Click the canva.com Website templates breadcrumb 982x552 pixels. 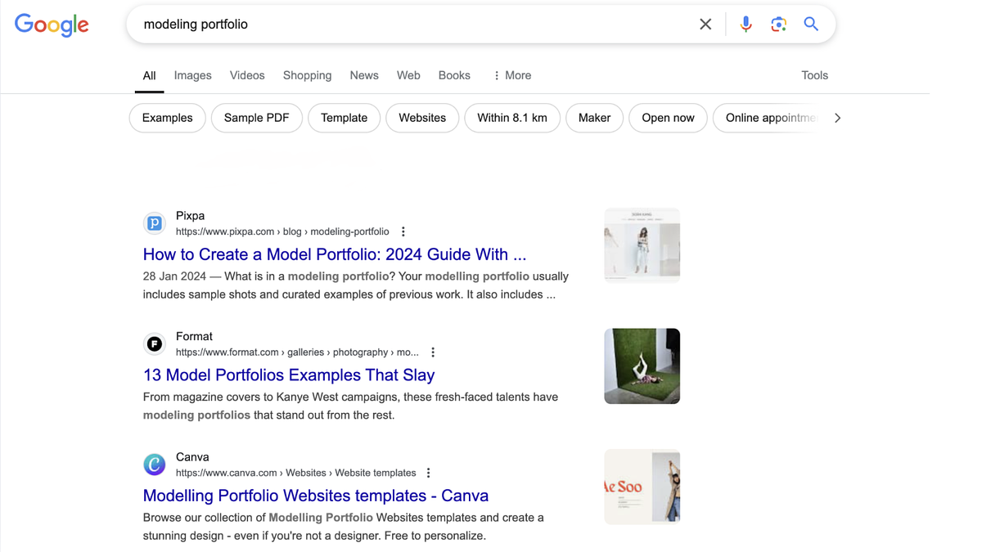(295, 473)
